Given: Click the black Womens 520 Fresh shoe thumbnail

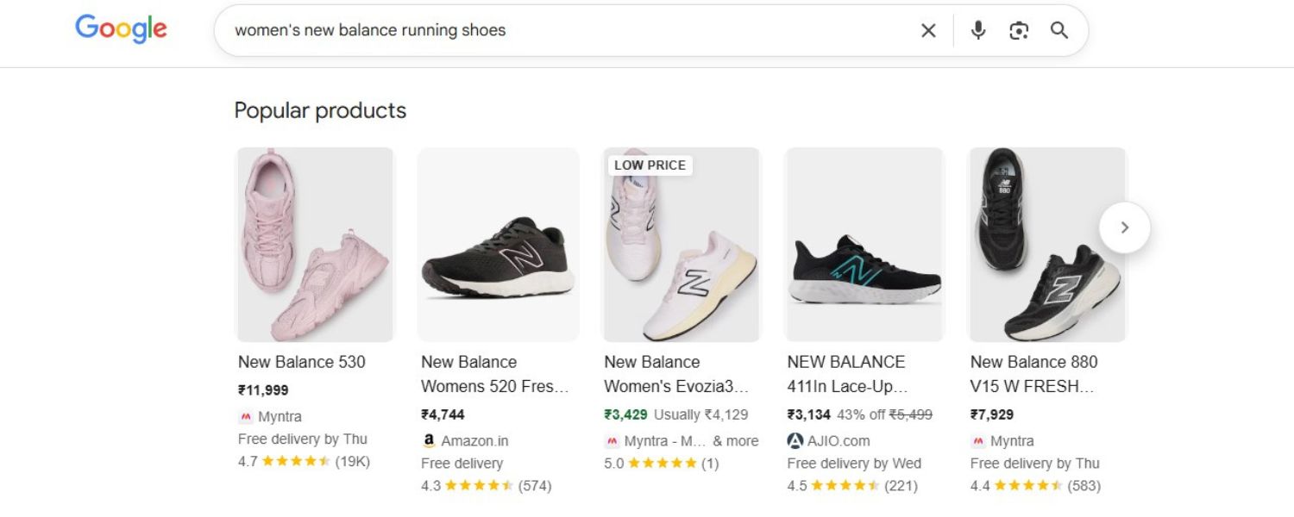Looking at the screenshot, I should coord(498,244).
